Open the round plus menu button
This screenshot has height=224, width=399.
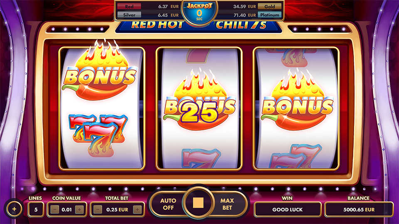[14, 209]
